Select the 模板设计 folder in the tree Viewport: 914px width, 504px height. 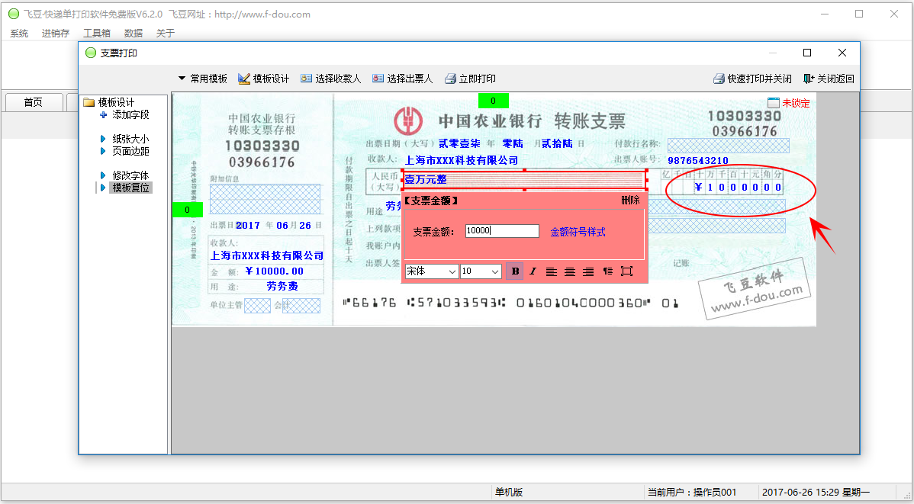[x=109, y=102]
